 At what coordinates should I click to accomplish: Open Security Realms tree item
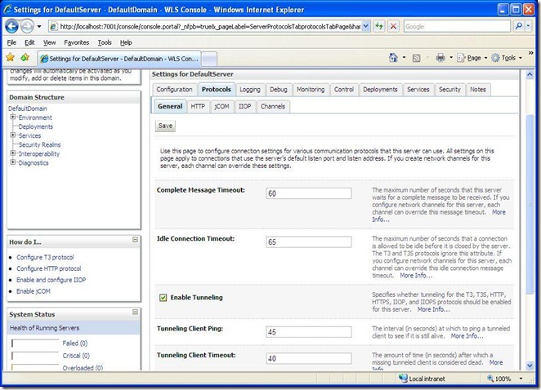[x=40, y=144]
